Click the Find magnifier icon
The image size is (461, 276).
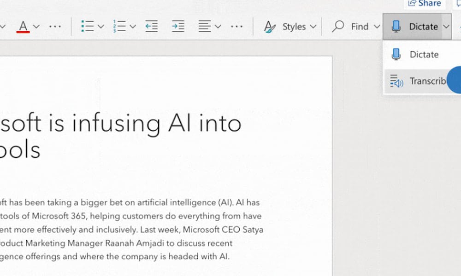[338, 26]
